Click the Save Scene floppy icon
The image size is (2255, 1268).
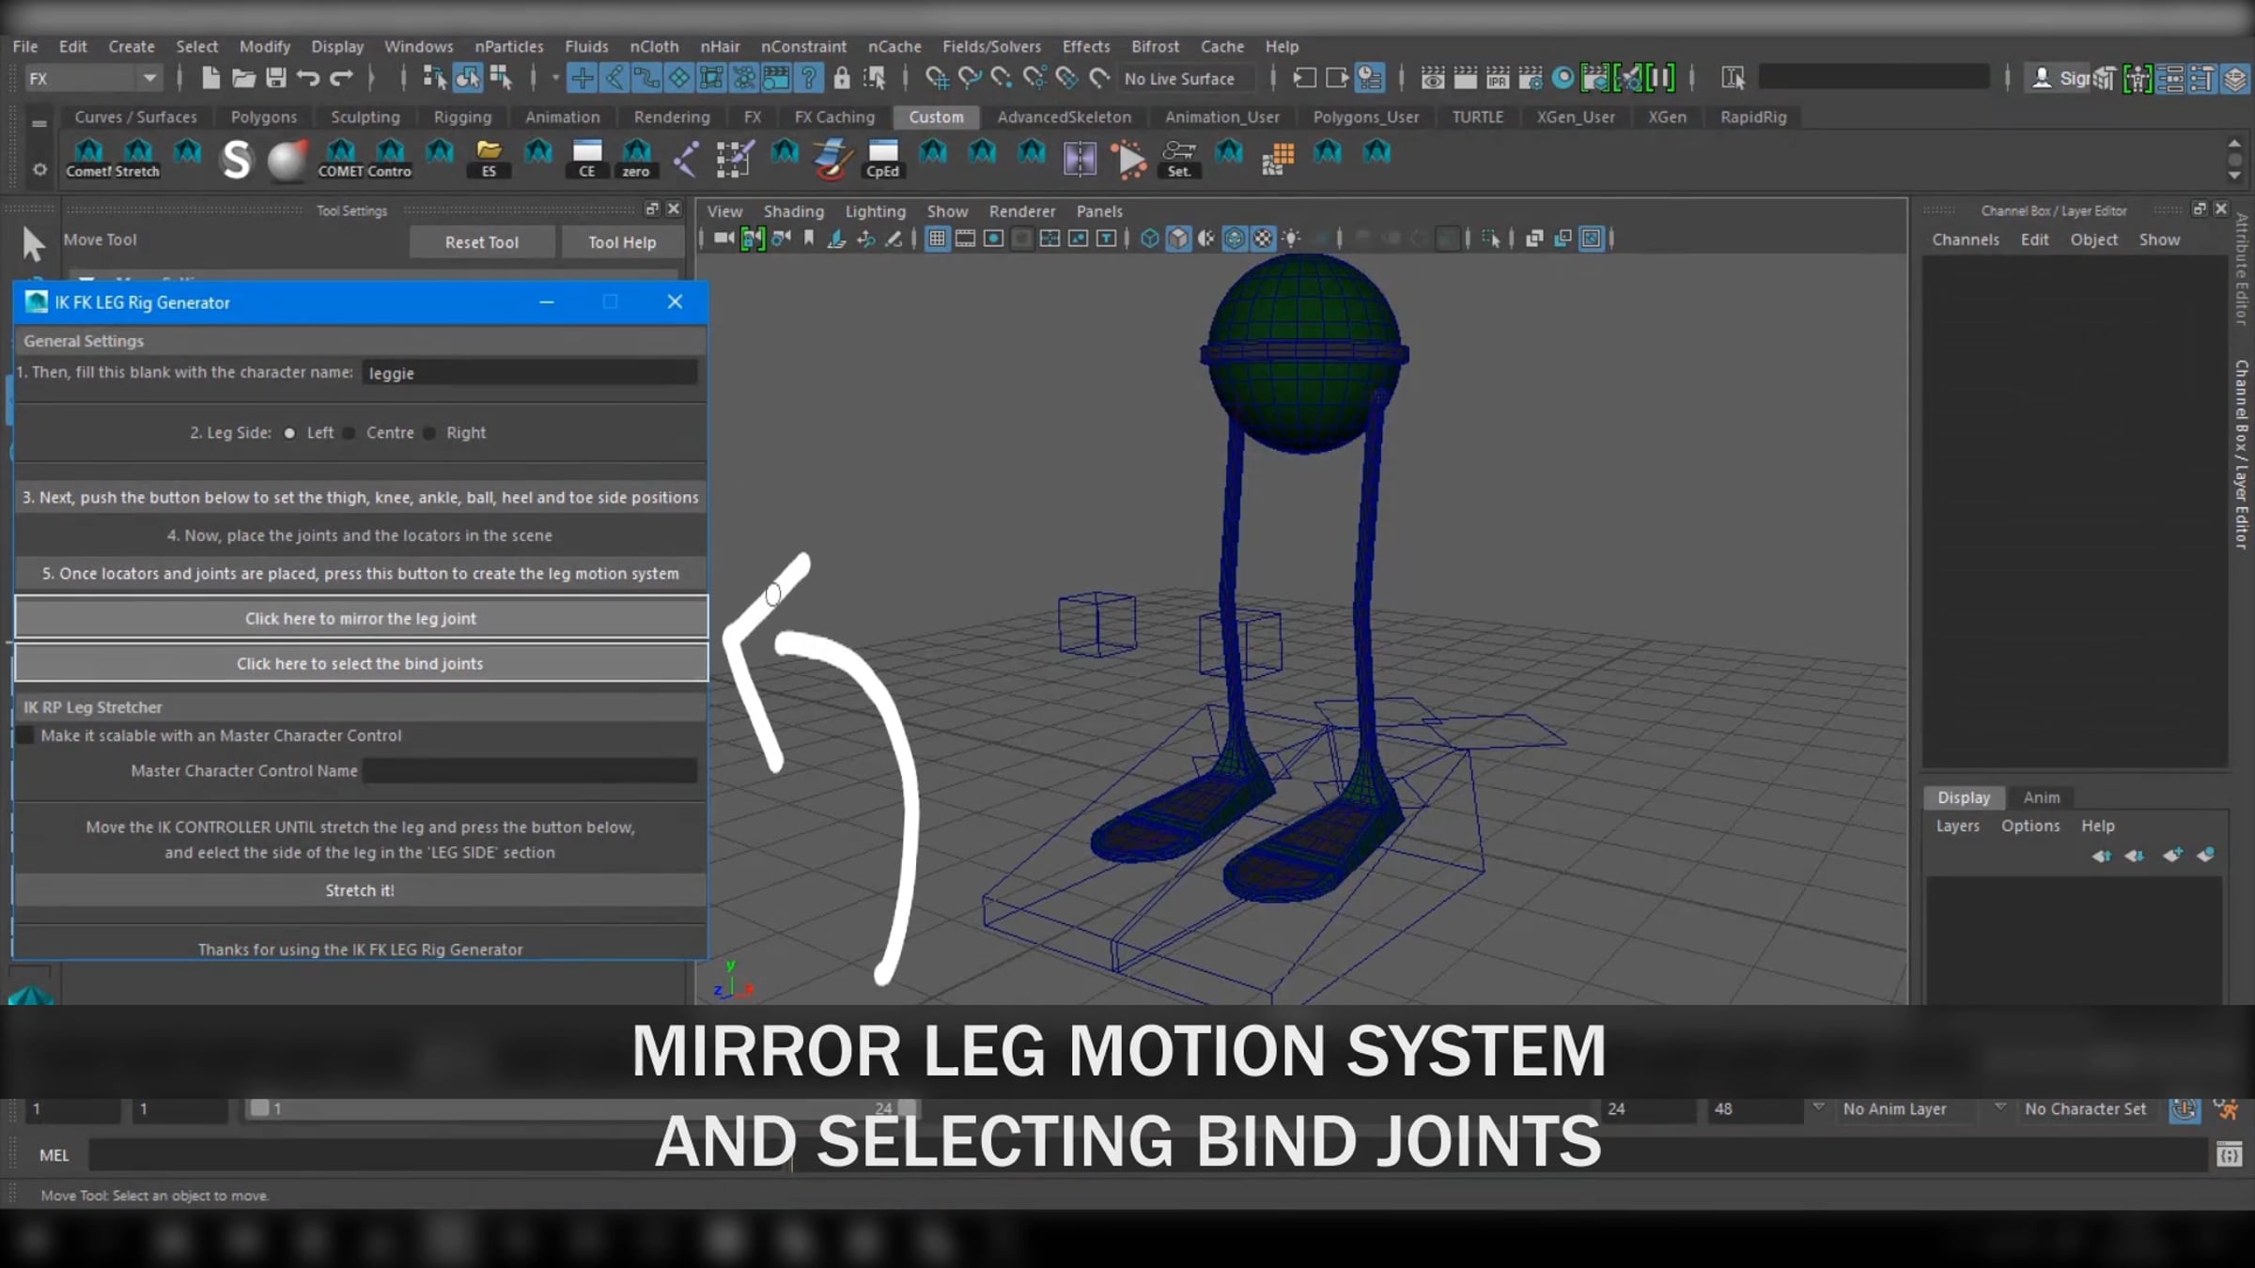tap(275, 78)
